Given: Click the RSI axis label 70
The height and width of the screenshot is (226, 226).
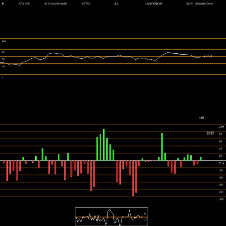Looking at the screenshot, I should pos(3,52).
